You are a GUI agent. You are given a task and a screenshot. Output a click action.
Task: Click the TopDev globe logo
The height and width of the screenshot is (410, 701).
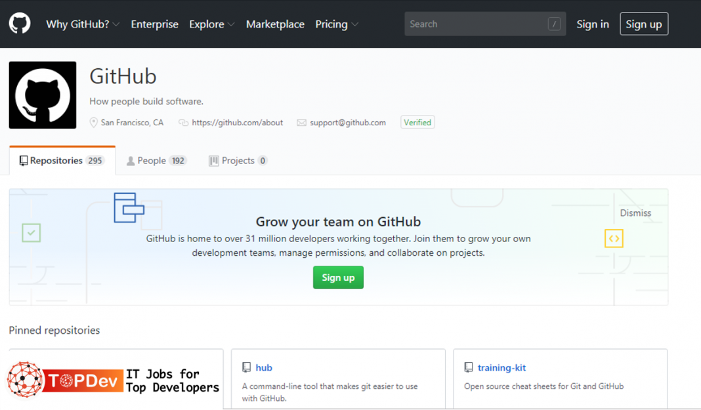(25, 380)
